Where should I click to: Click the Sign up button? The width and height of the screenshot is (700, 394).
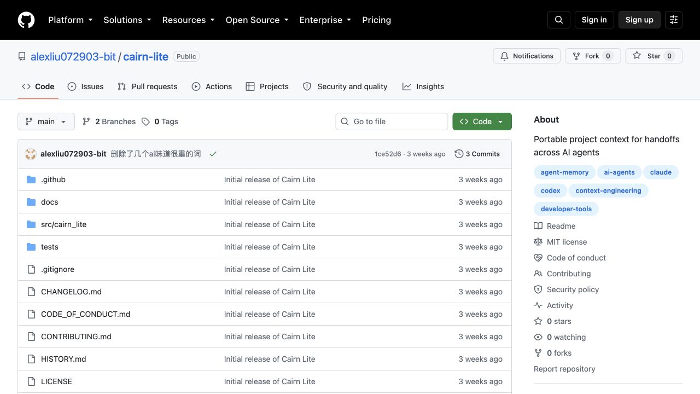click(639, 20)
